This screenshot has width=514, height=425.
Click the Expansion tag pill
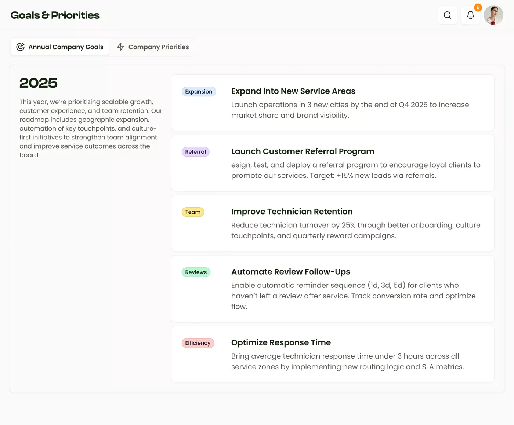pyautogui.click(x=199, y=92)
